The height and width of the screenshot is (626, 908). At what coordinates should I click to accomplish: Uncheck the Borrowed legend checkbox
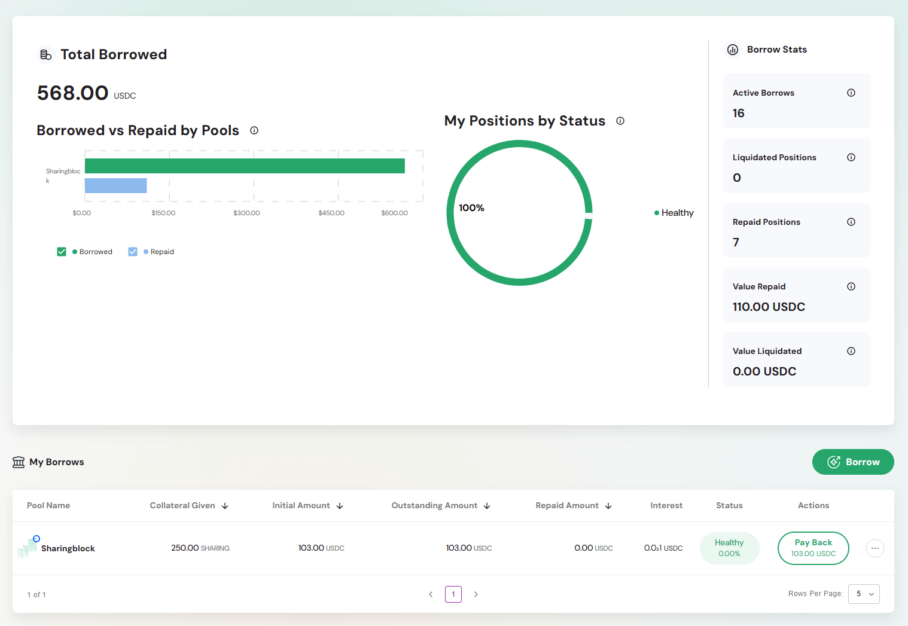pyautogui.click(x=62, y=252)
